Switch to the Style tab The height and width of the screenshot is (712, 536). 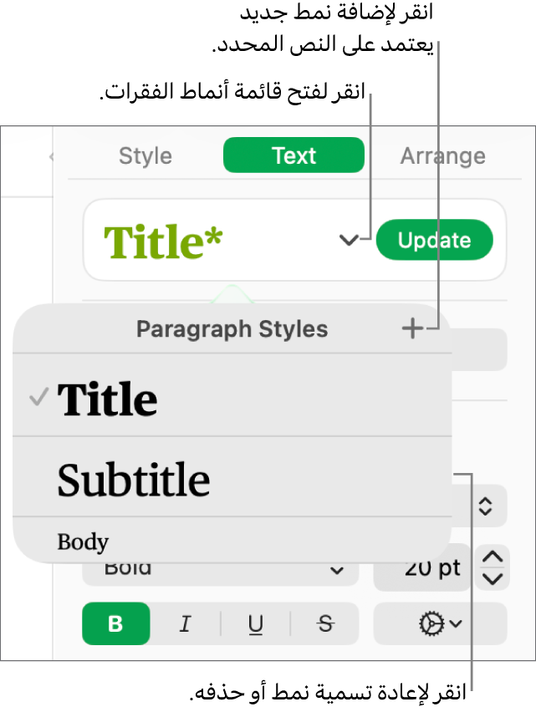pyautogui.click(x=145, y=156)
